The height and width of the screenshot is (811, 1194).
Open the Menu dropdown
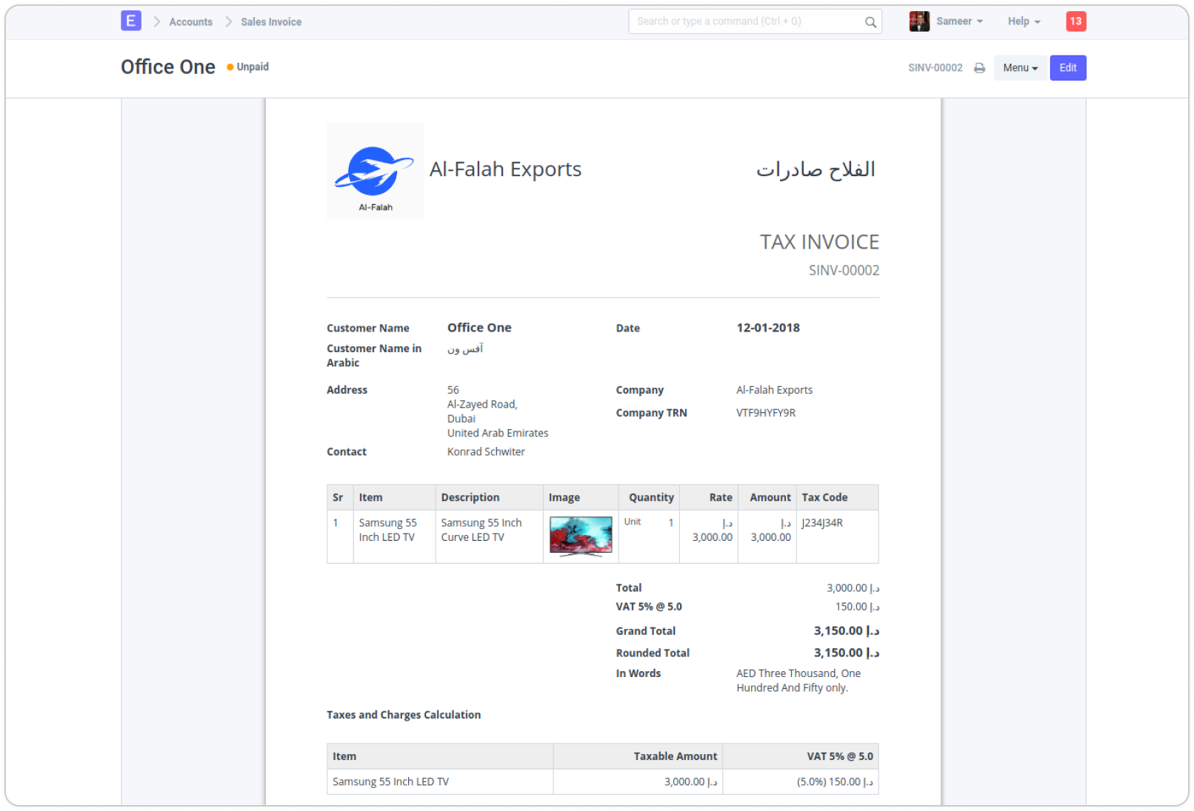coord(1020,68)
